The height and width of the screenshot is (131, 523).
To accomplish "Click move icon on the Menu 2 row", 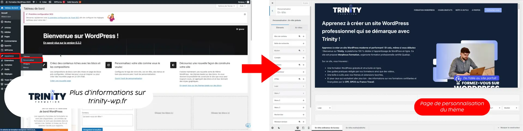I will coord(303,100).
